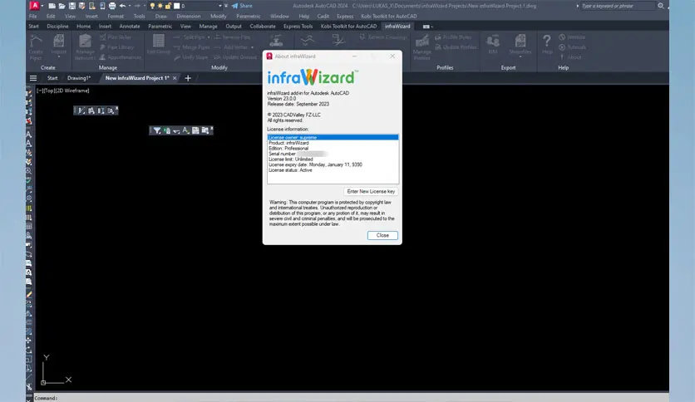Switch to the Annotate ribbon tab
The width and height of the screenshot is (695, 402).
130,26
